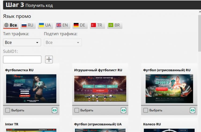The height and width of the screenshot is (132, 201).
Task: Check Выбрать for Футбол (отрисованный) RU
Action: (146, 110)
